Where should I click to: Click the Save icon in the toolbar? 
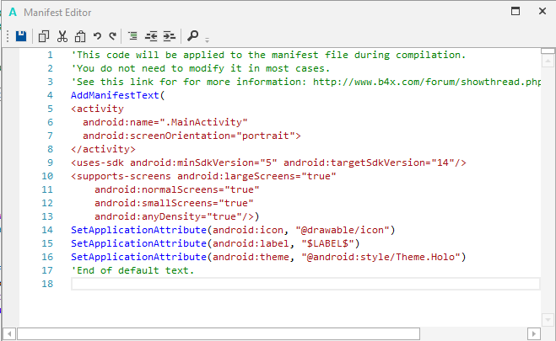point(21,36)
